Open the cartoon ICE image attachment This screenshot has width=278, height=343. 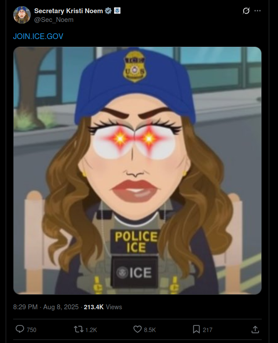137,171
